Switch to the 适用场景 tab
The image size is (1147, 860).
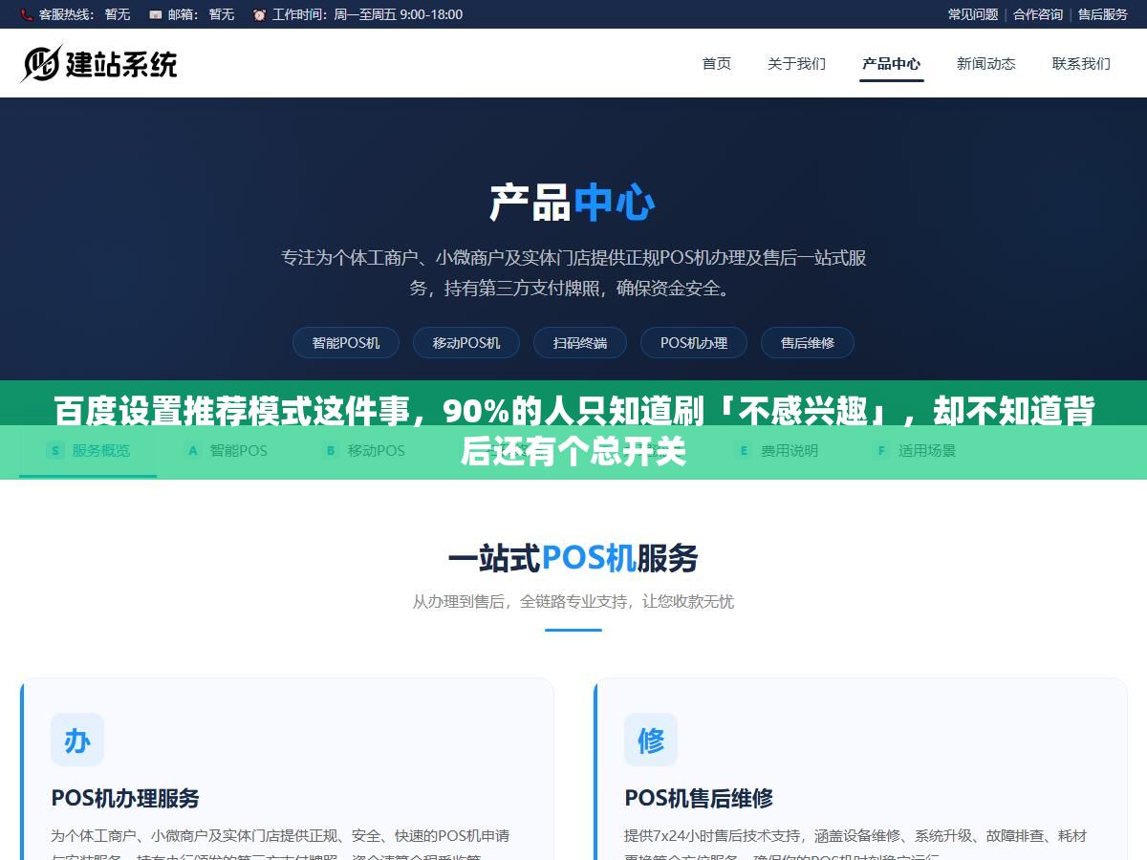[x=914, y=450]
